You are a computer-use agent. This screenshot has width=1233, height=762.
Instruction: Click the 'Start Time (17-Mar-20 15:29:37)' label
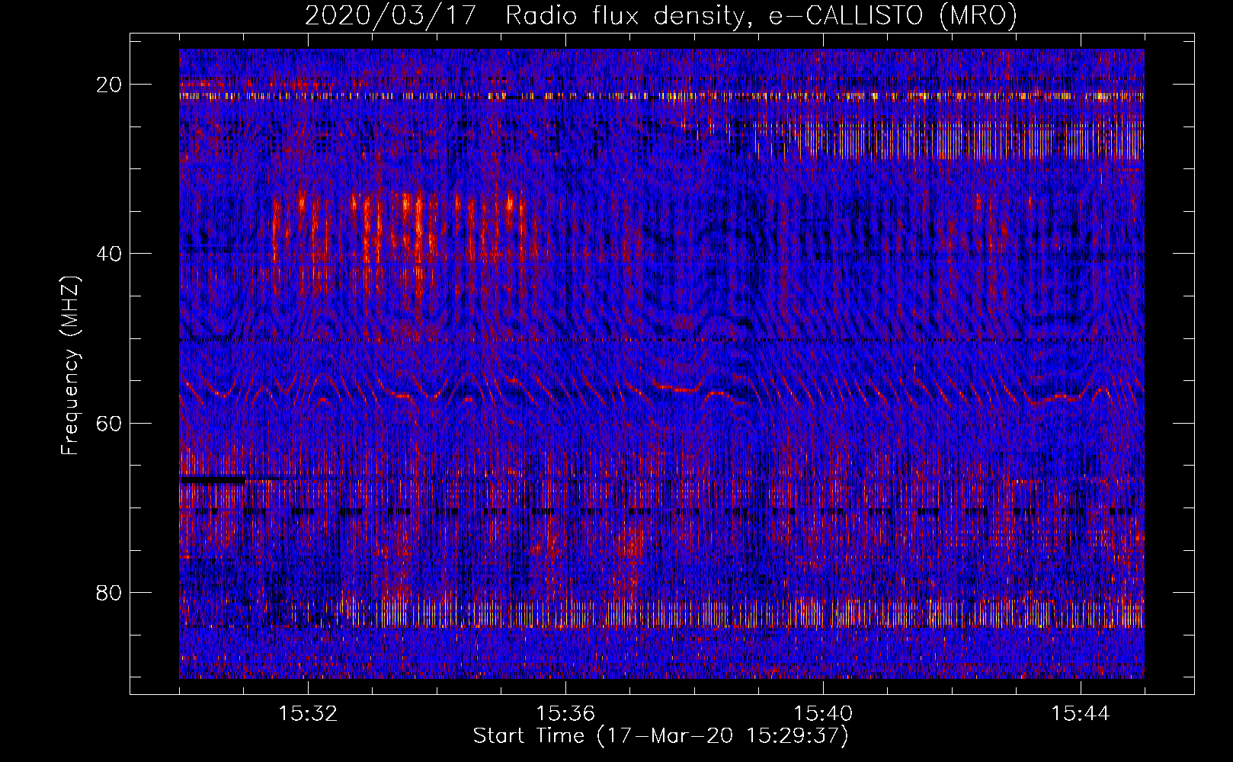[x=661, y=736]
